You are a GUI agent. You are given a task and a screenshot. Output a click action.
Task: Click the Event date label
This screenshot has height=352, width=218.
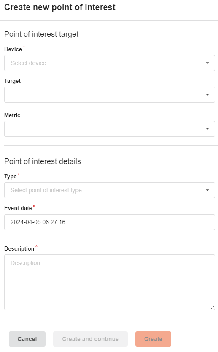point(18,208)
